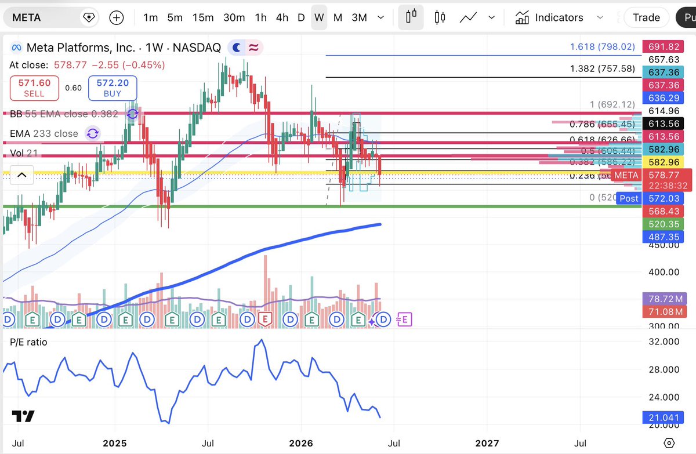Open the Indicators dialog
The height and width of the screenshot is (454, 696).
coord(549,17)
